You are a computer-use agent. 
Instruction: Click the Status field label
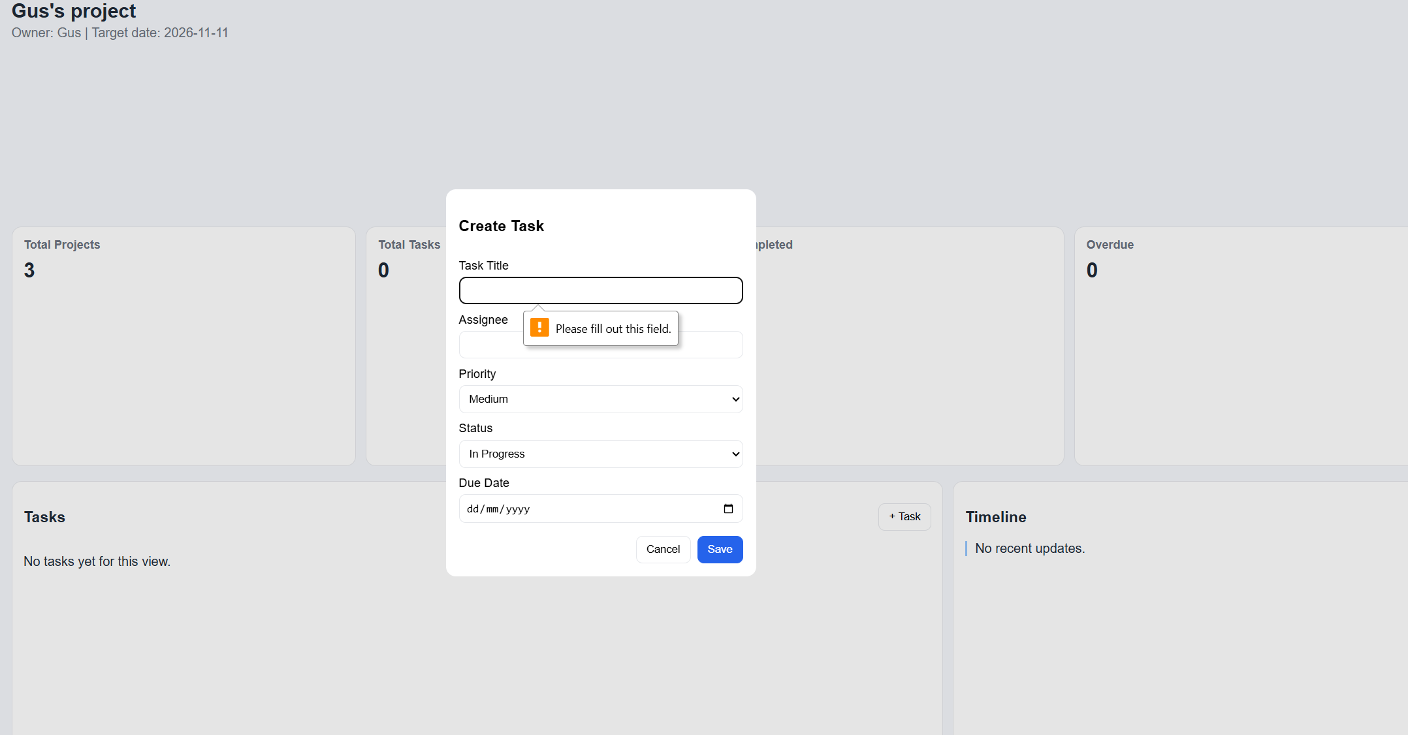point(475,428)
